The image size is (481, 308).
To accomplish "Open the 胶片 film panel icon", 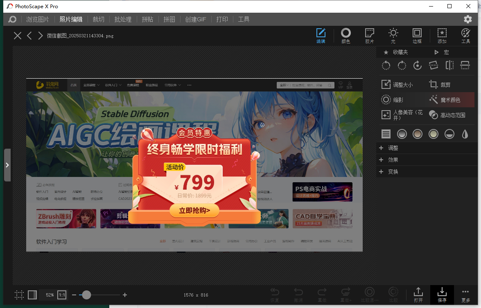I will [x=369, y=36].
